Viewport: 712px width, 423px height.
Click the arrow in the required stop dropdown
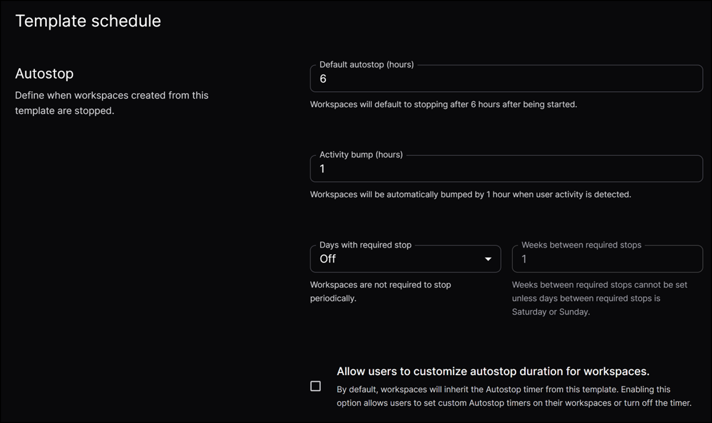point(488,259)
